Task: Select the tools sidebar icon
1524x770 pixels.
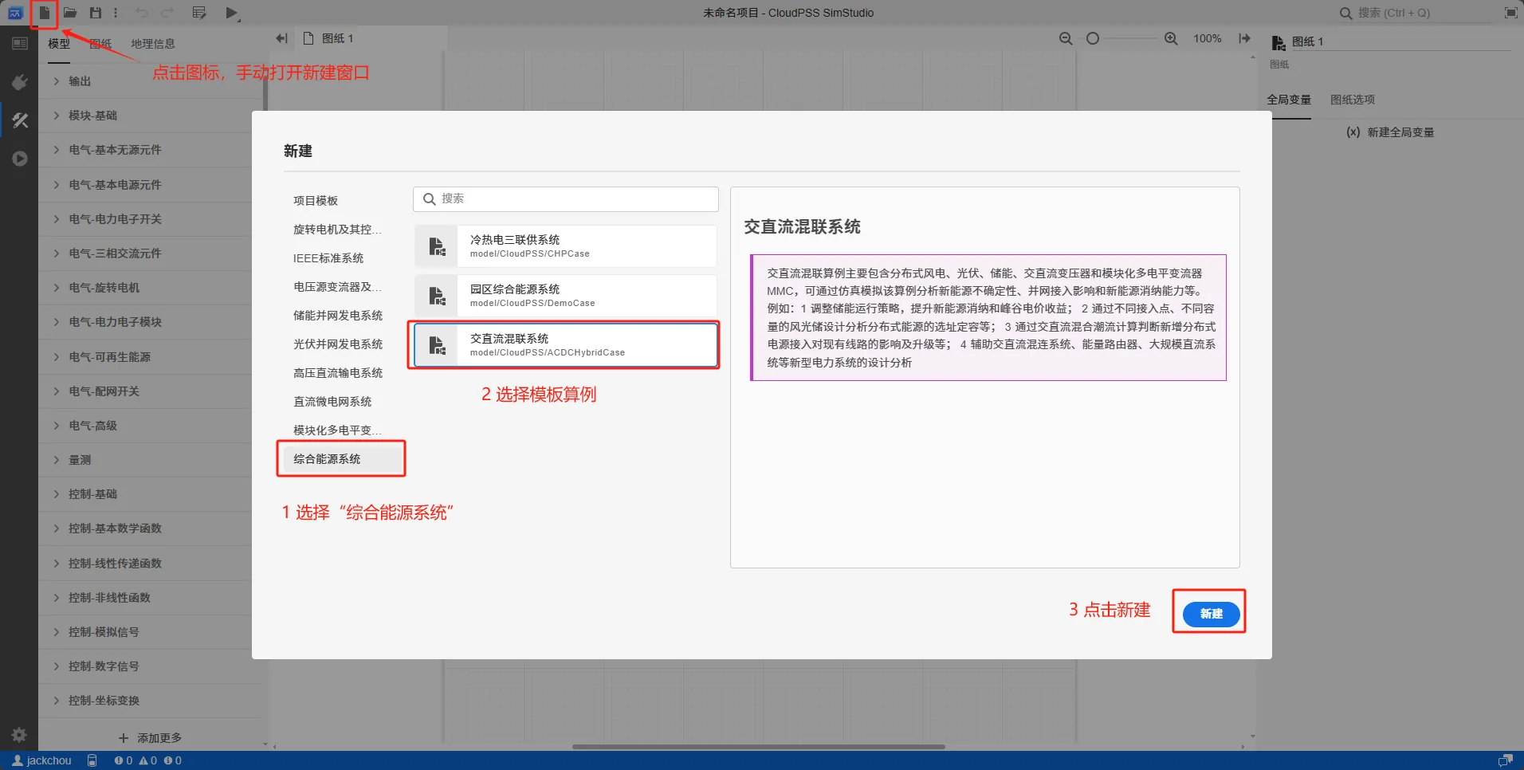Action: coord(20,120)
